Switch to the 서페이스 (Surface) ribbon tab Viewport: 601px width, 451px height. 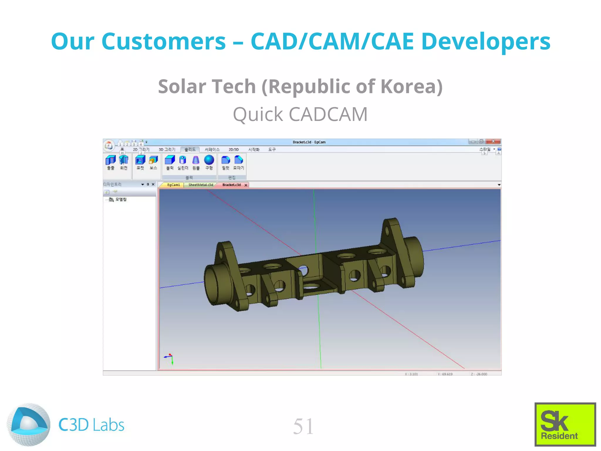(212, 149)
